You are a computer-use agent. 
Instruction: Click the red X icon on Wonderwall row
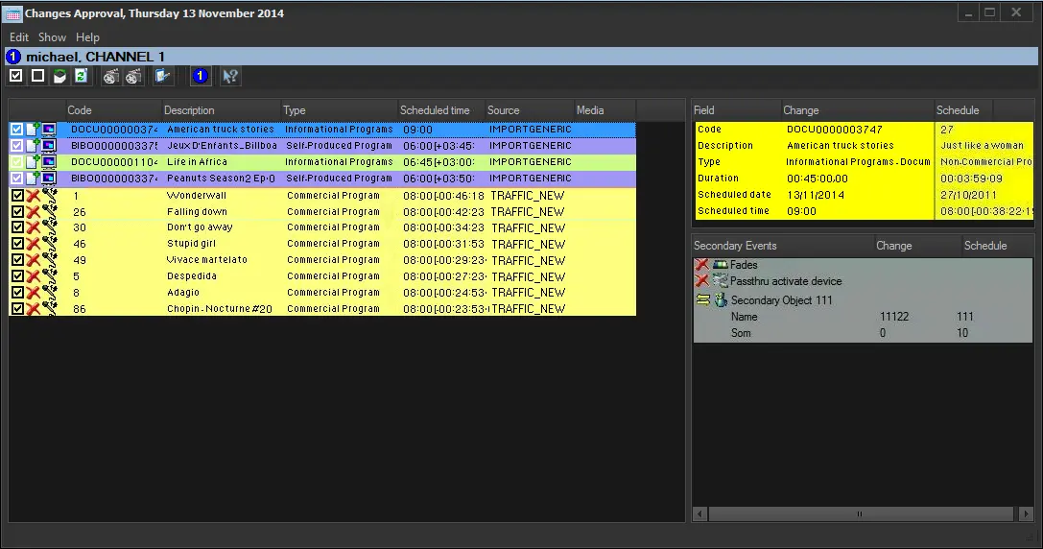[33, 196]
